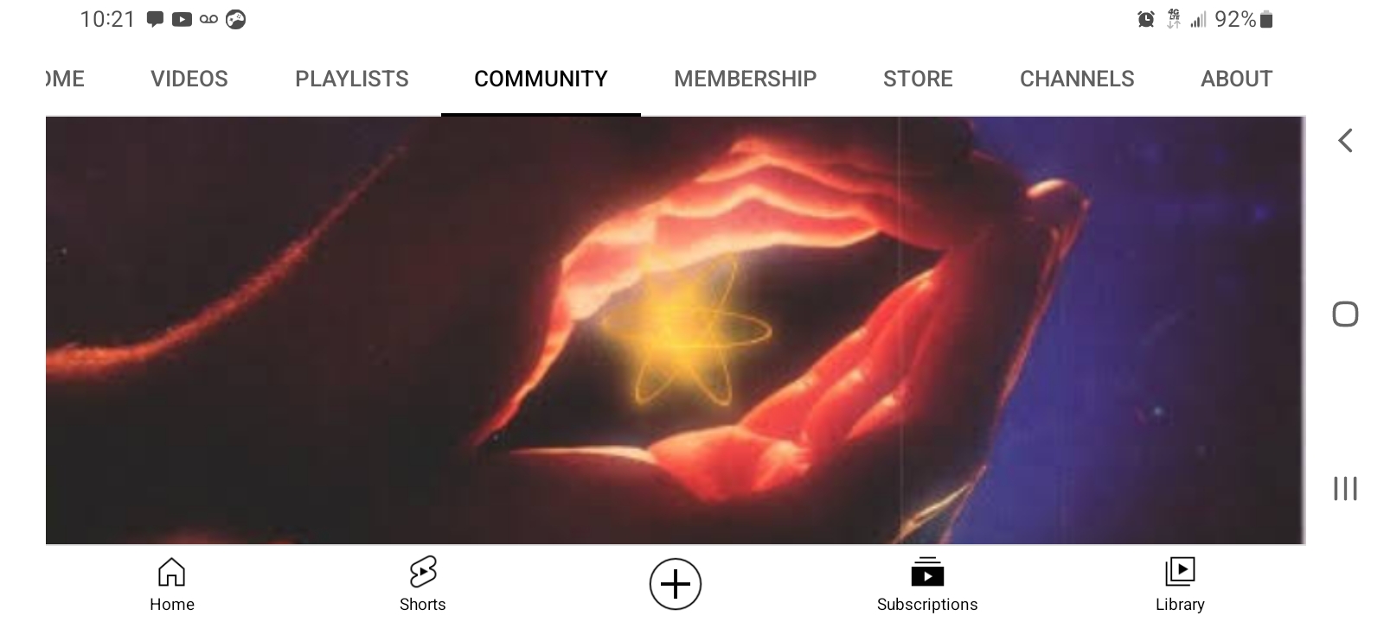View the About tab

tap(1236, 79)
